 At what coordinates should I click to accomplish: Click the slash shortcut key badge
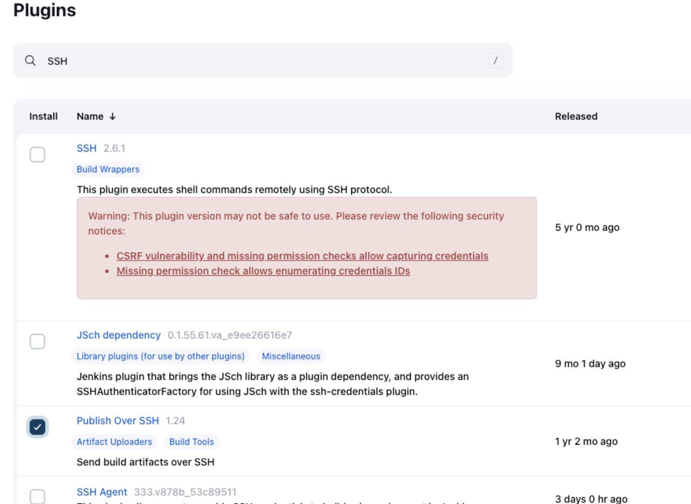(495, 60)
